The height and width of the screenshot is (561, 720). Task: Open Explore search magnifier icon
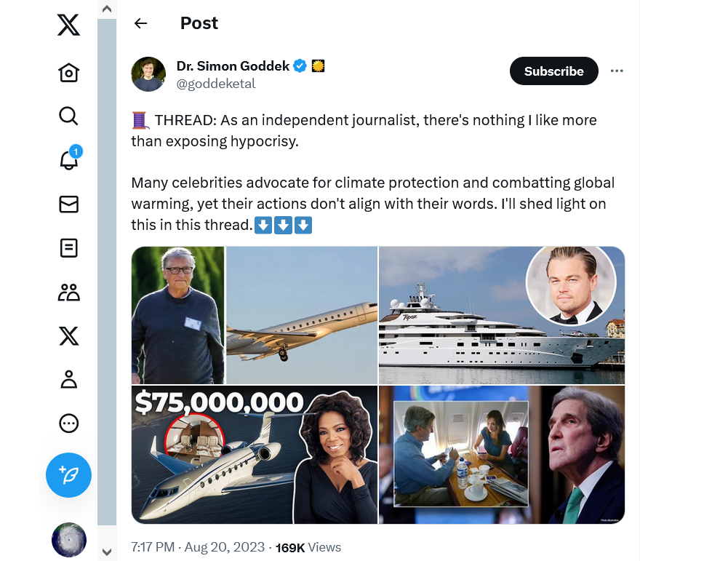click(68, 116)
